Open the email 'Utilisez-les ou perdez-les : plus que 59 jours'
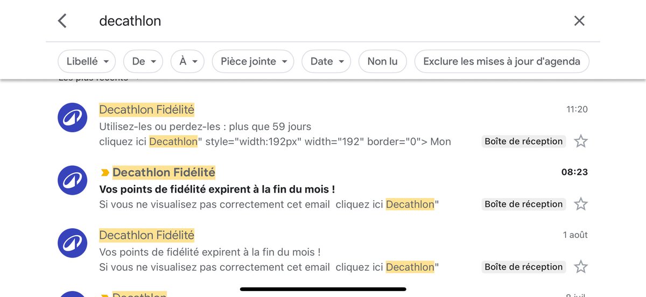Image resolution: width=646 pixels, height=297 pixels. [322, 126]
